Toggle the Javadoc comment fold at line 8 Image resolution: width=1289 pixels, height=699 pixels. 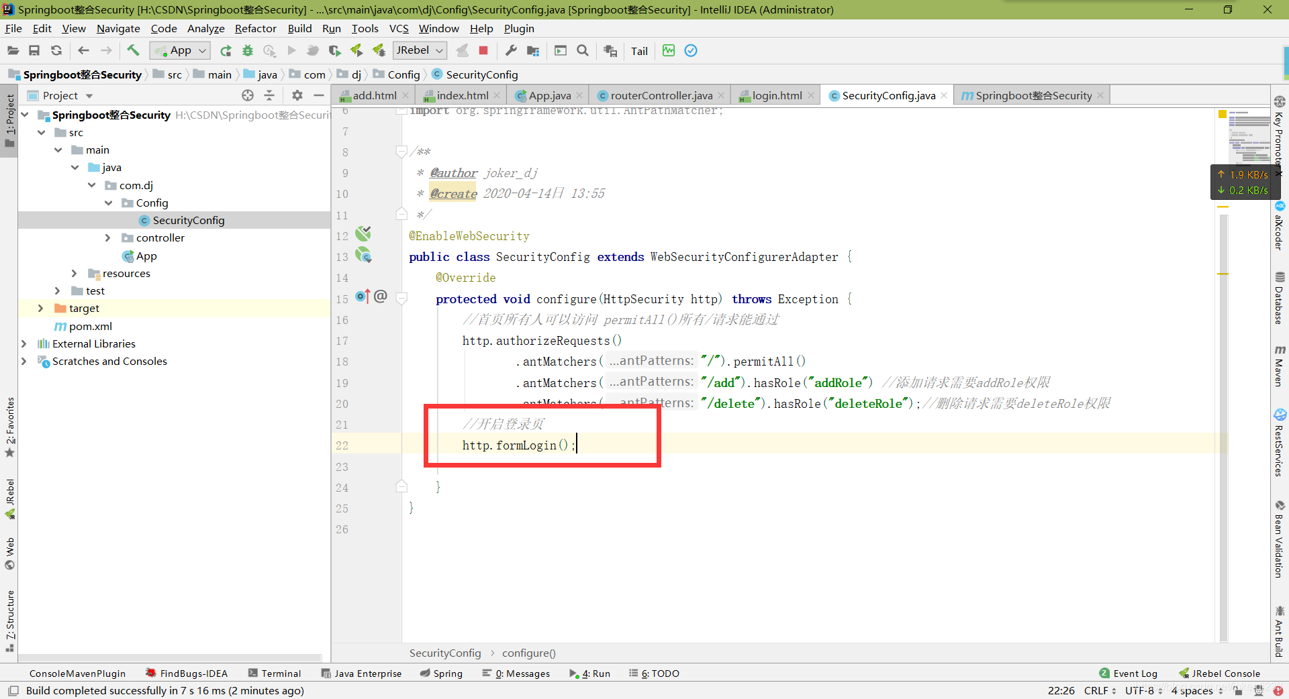pyautogui.click(x=401, y=152)
